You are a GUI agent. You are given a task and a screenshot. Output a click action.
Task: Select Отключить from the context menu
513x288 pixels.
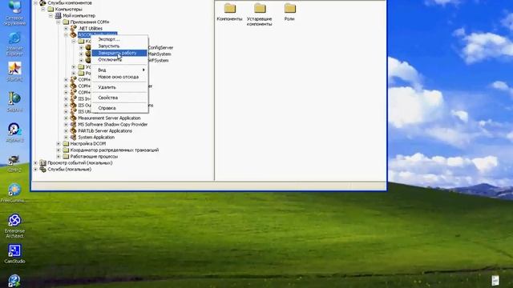[x=119, y=60]
